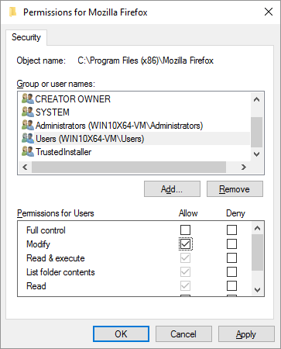Click the Full control permission label
Screen dimensions: 281x349
pyautogui.click(x=46, y=230)
